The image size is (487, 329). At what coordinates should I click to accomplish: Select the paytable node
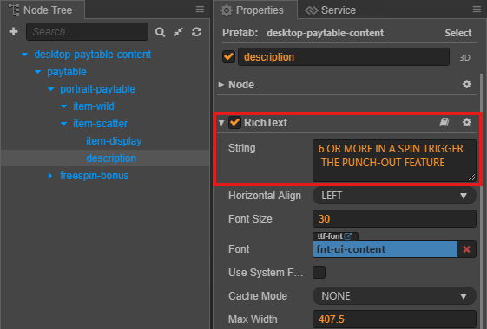[67, 72]
